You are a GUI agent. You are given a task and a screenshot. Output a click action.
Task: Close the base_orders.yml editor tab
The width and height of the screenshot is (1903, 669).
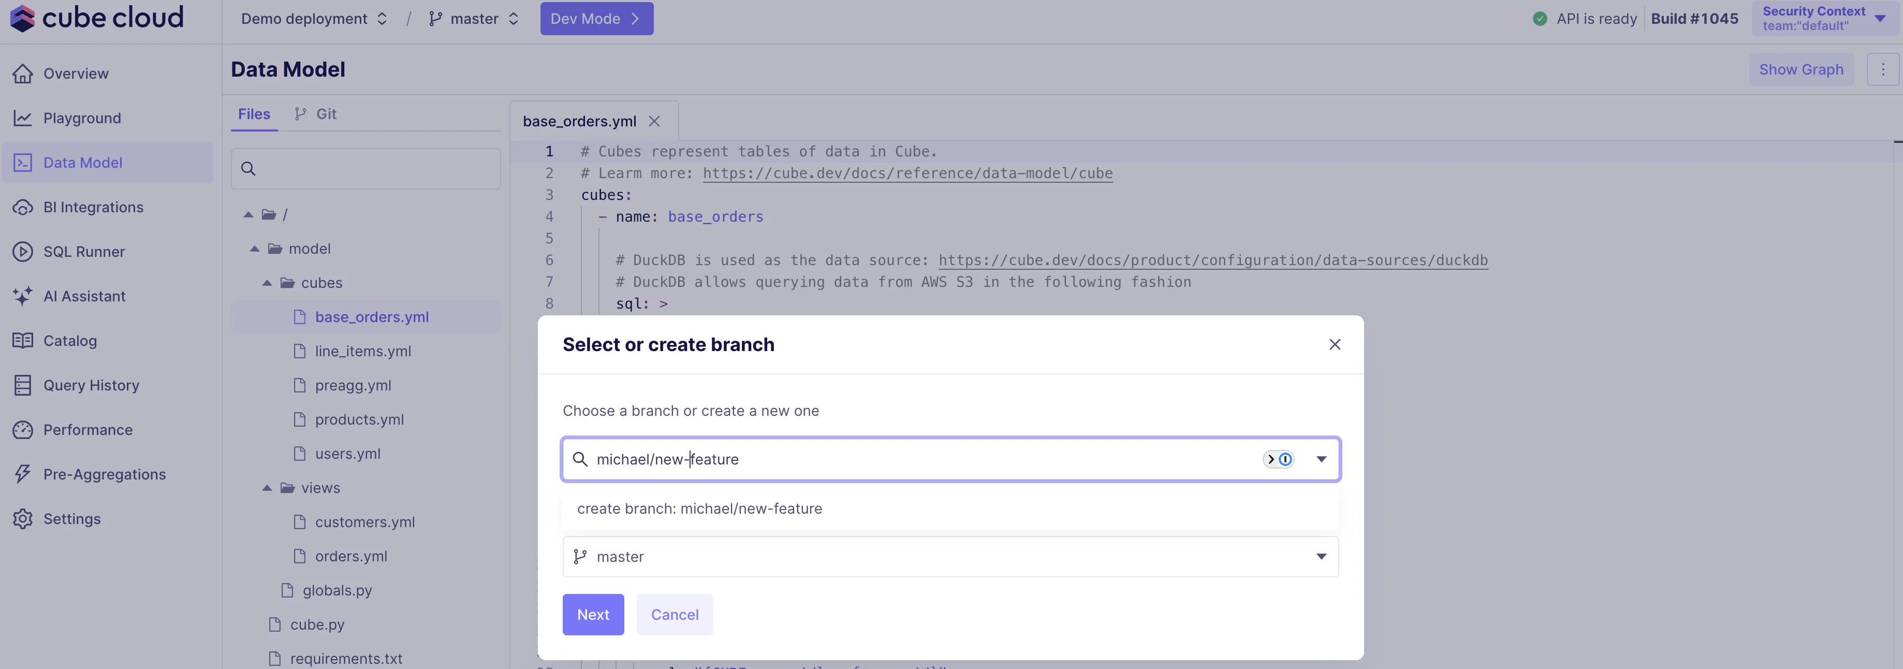point(654,121)
